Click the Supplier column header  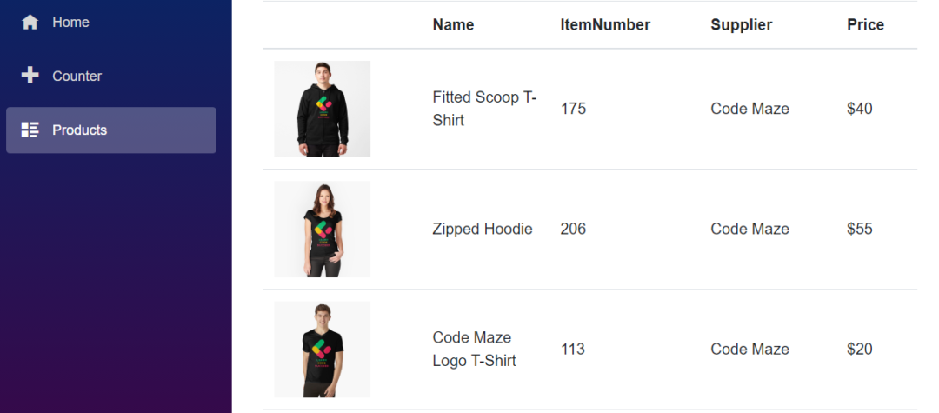[x=741, y=25]
